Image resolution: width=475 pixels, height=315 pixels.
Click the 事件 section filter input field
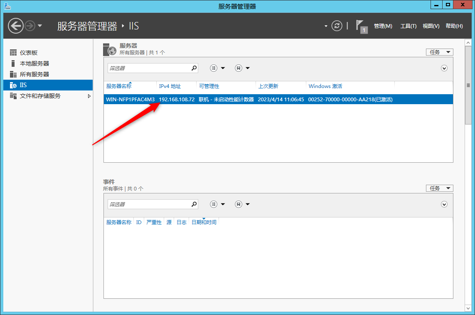pyautogui.click(x=149, y=204)
